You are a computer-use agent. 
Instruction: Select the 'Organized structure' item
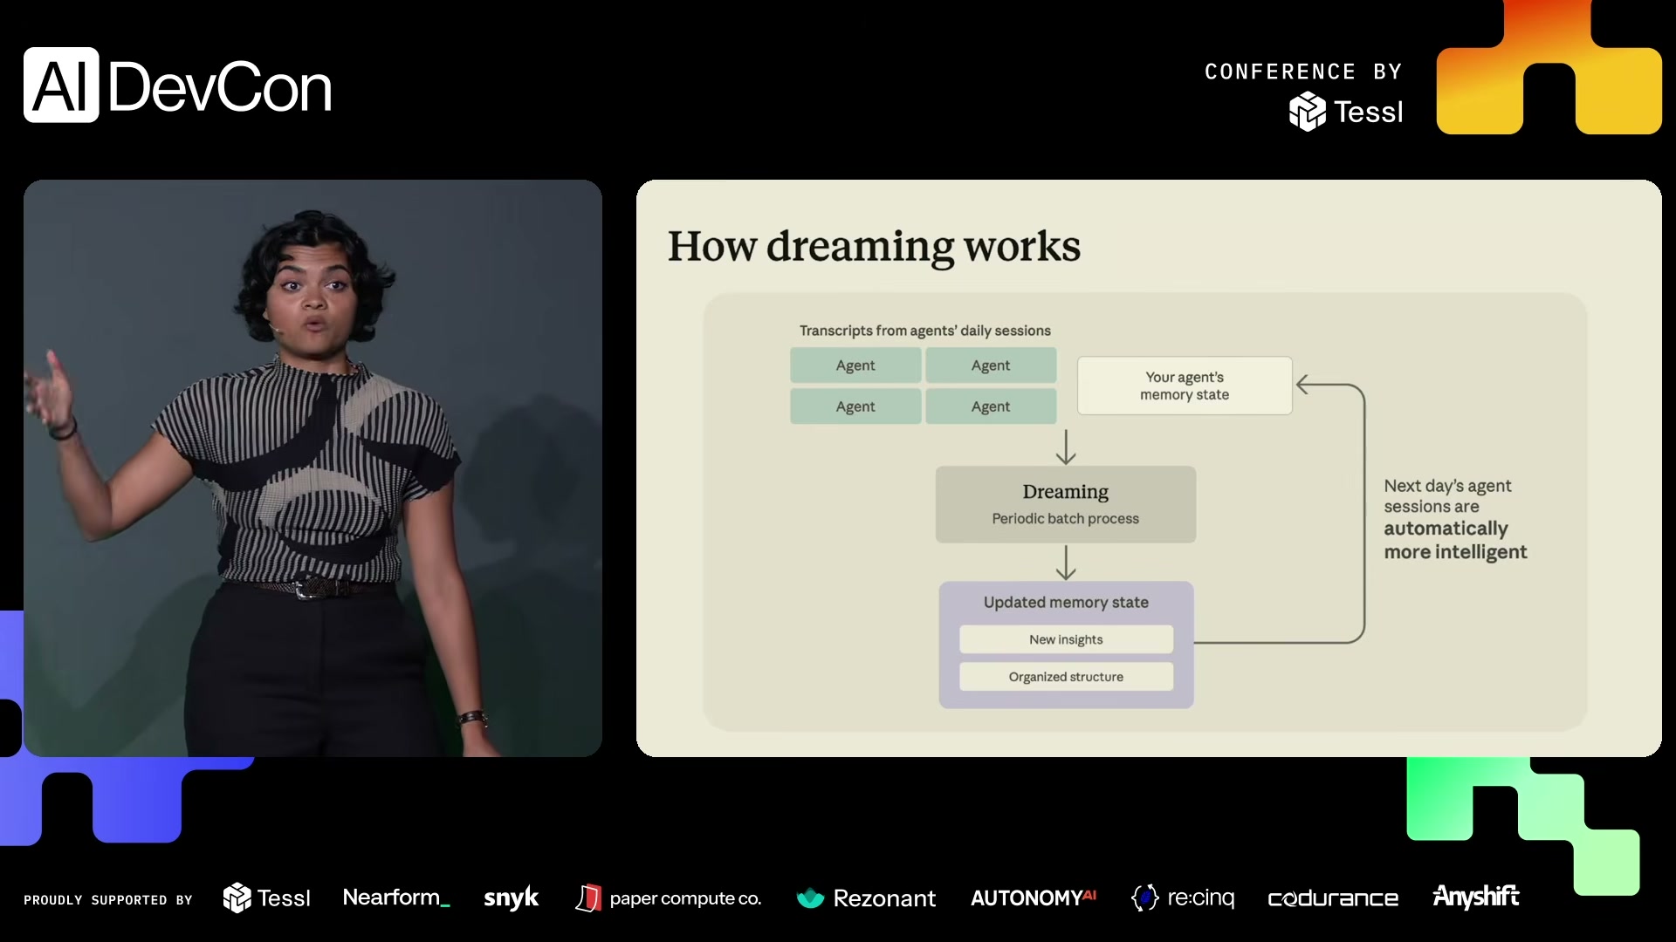[x=1066, y=677]
